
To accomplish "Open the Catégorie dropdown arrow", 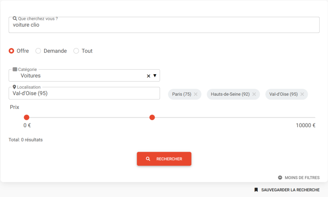I will 155,76.
